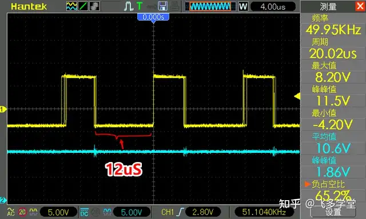Click the pulse waveform icon

128,6
